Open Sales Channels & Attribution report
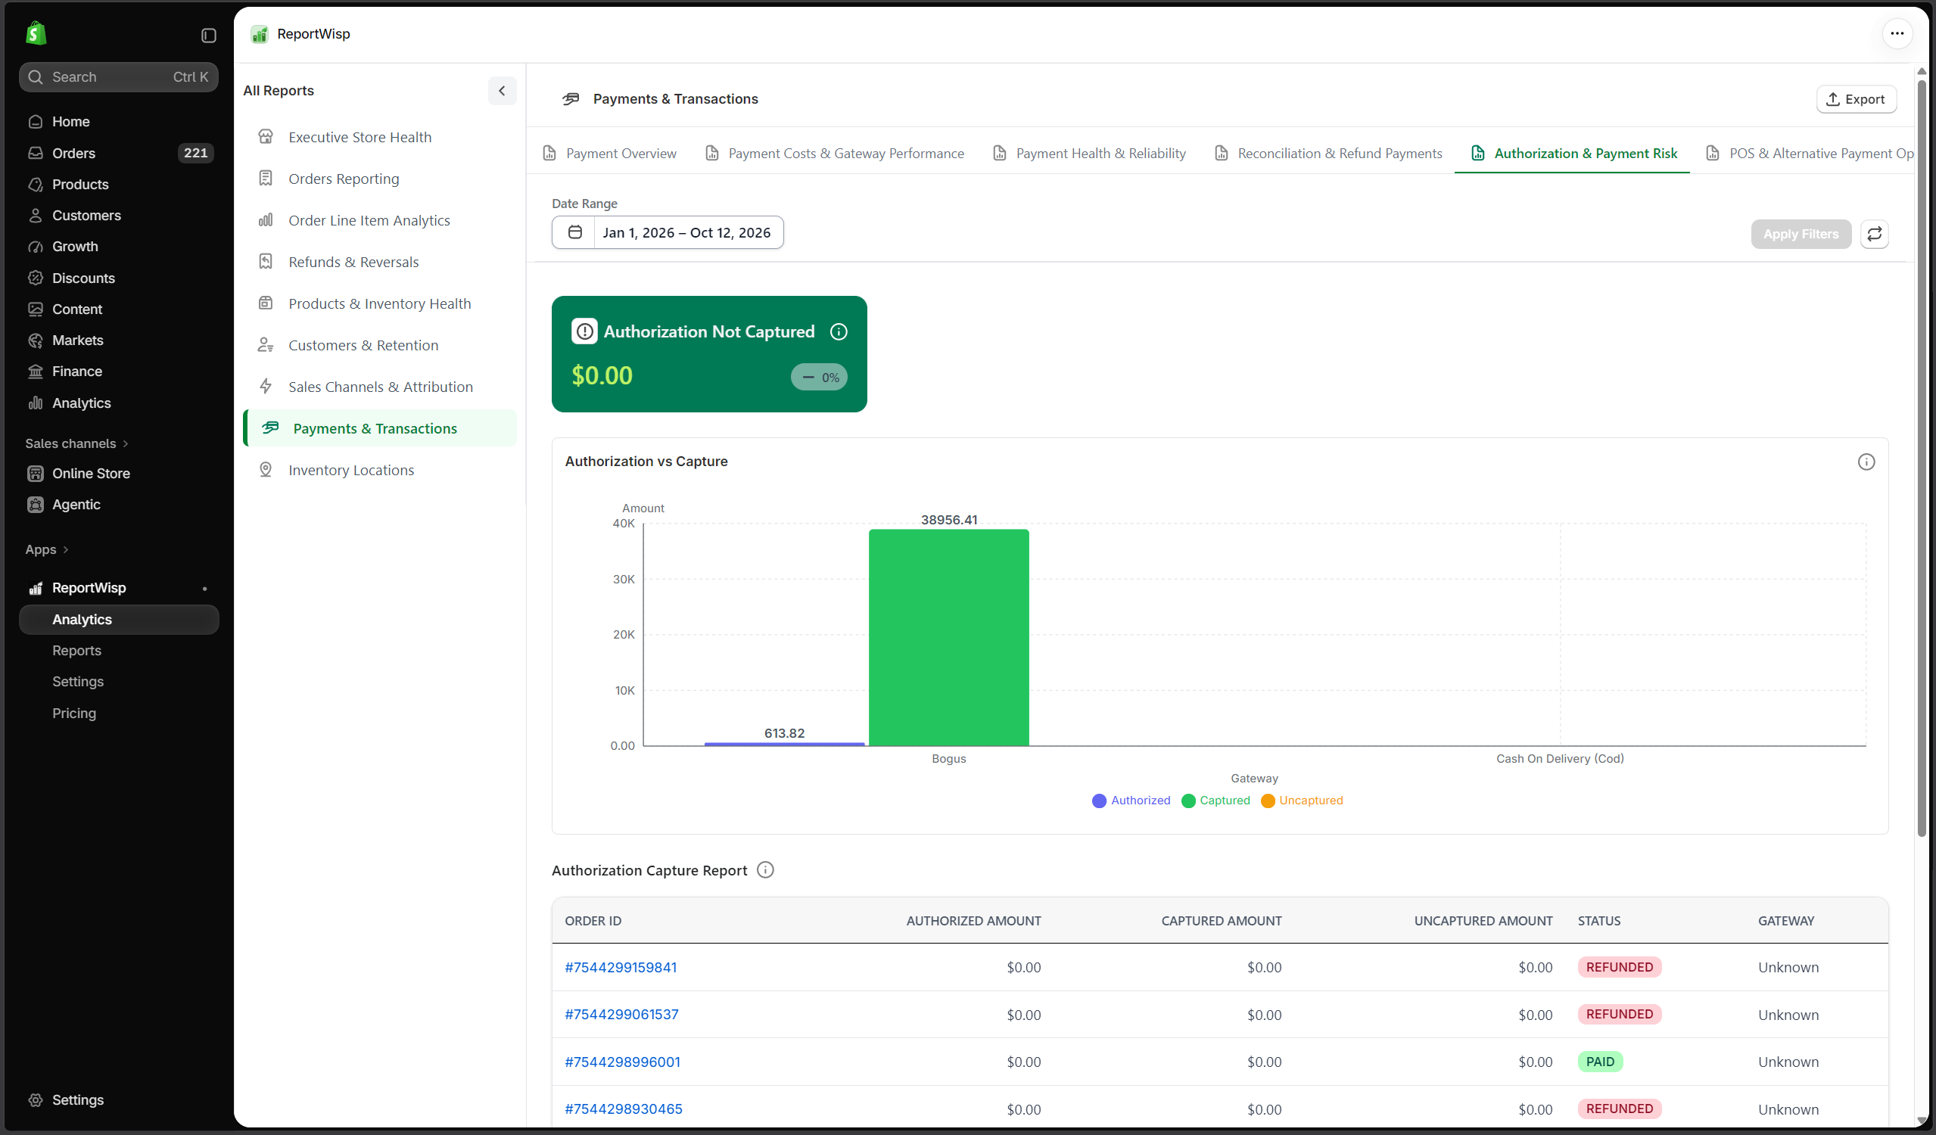 [x=379, y=387]
